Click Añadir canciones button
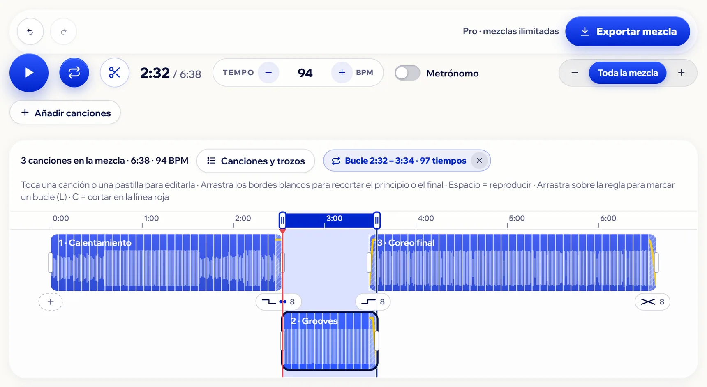 point(65,113)
